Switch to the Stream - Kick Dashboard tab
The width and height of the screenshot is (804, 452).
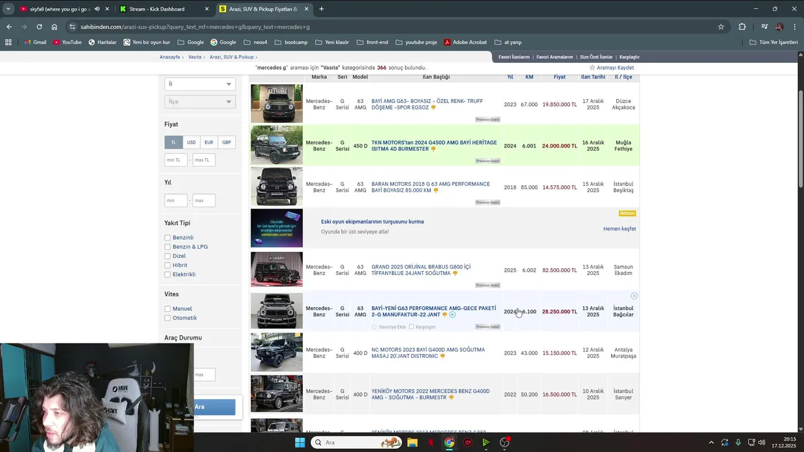point(165,9)
